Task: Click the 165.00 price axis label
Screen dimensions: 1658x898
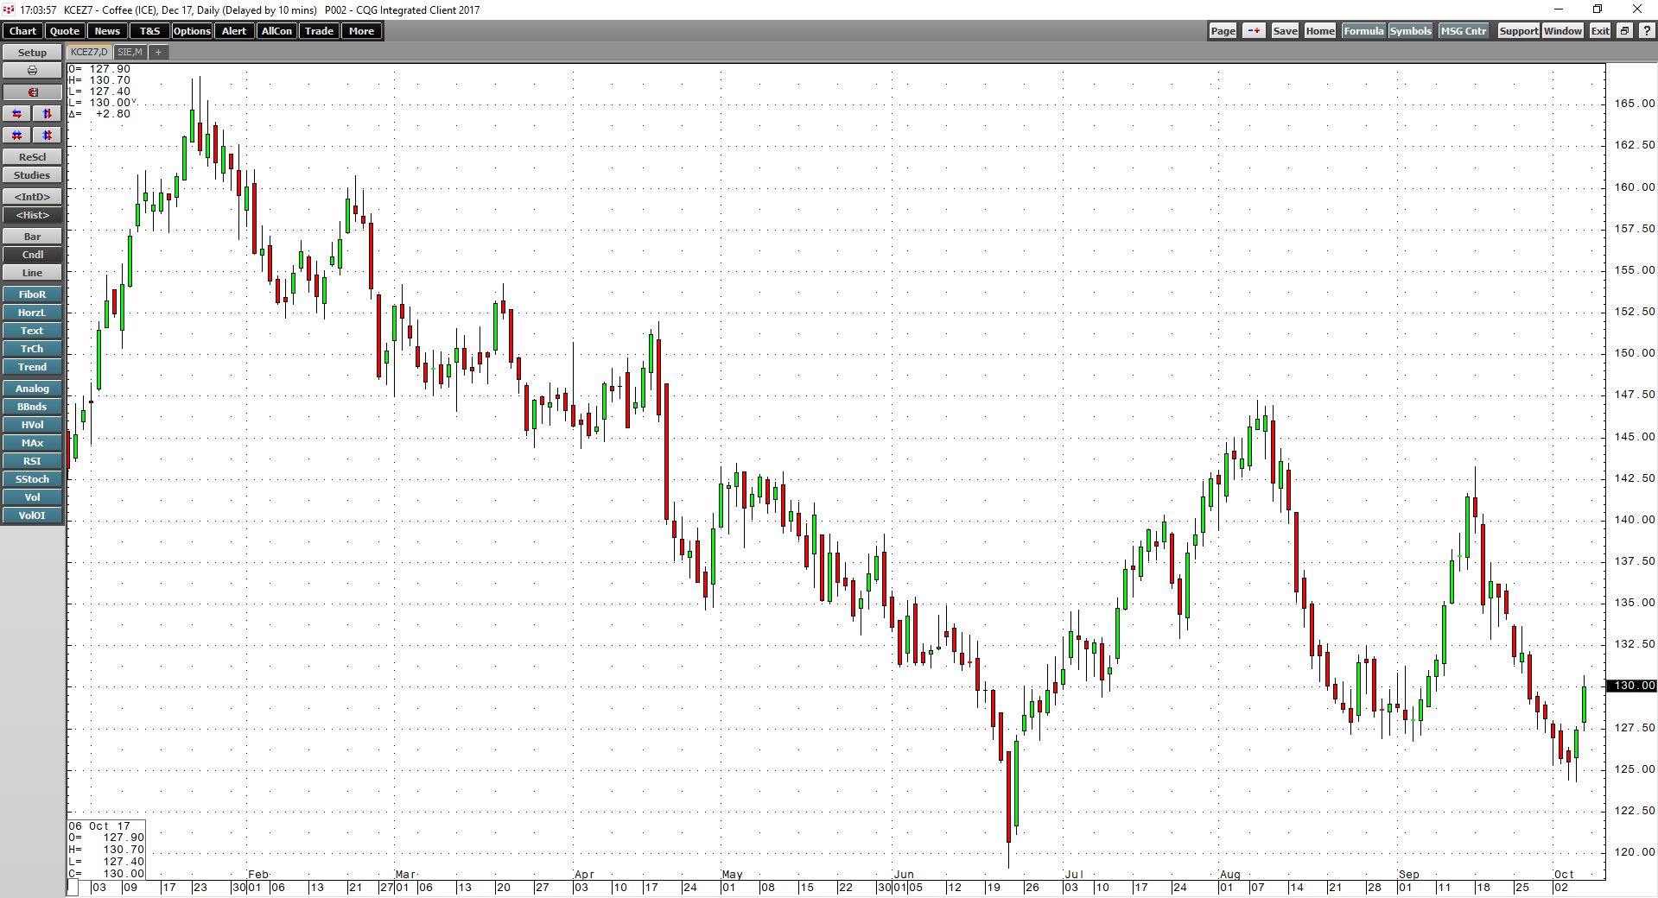Action: click(1635, 104)
